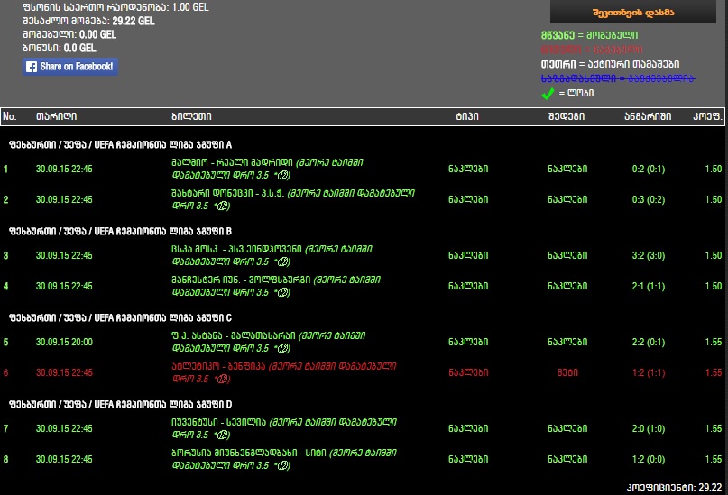This screenshot has width=728, height=495.
Task: Select the UEFA Champions League group A heading
Action: [120, 145]
